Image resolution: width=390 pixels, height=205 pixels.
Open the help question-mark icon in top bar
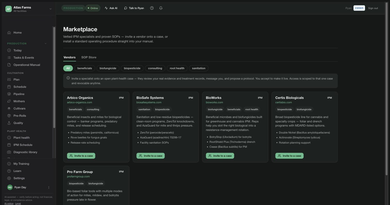click(152, 8)
